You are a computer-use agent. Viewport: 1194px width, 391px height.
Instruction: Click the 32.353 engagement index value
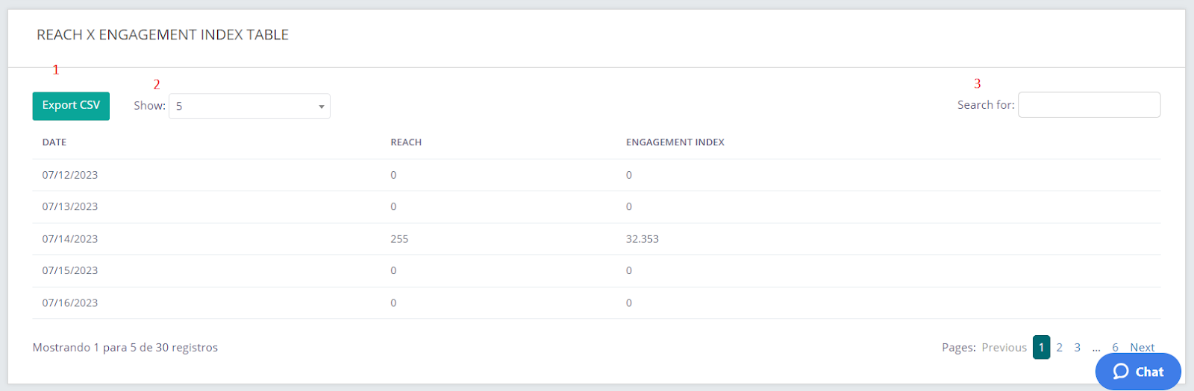(x=642, y=239)
